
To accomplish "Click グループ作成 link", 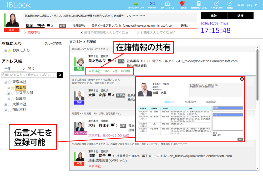I will coord(53,43).
